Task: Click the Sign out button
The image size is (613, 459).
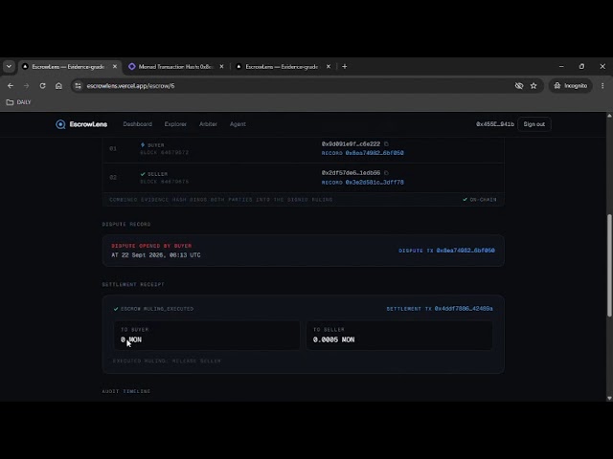Action: 534,124
